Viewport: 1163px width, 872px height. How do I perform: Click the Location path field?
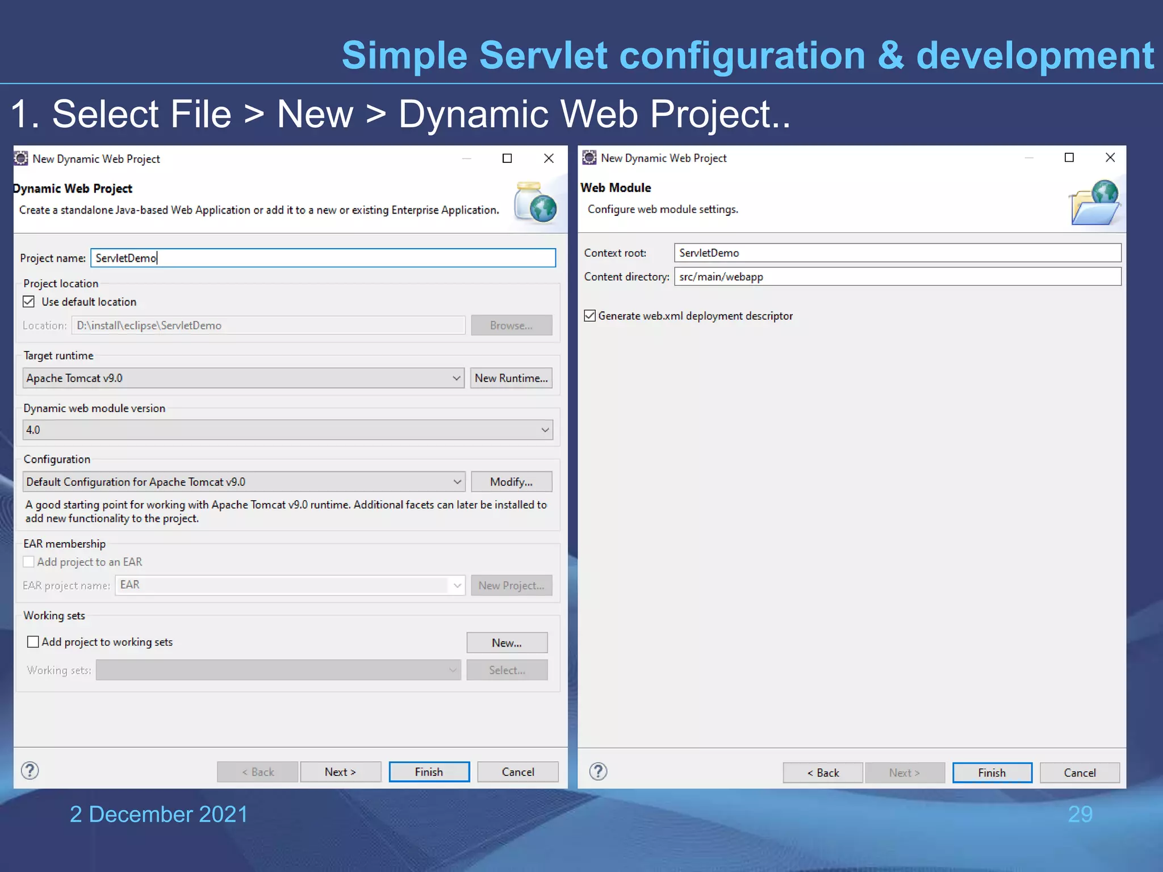[268, 325]
